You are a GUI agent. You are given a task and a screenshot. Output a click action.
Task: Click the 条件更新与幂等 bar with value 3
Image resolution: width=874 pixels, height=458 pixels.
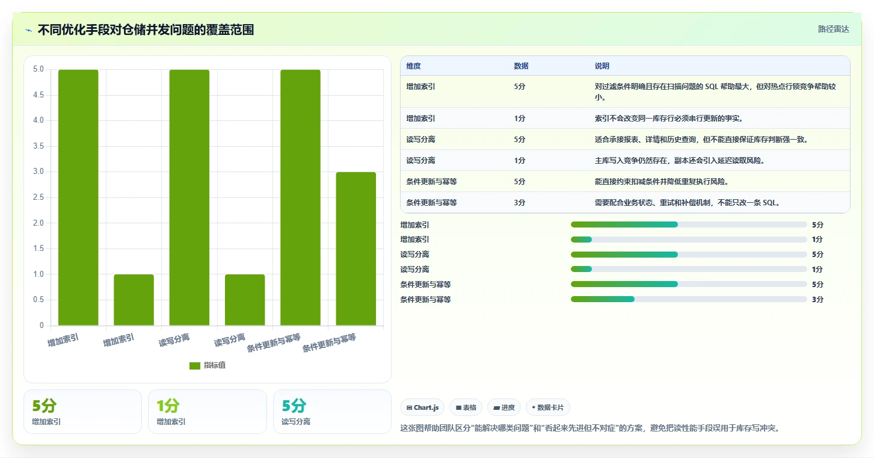click(356, 249)
